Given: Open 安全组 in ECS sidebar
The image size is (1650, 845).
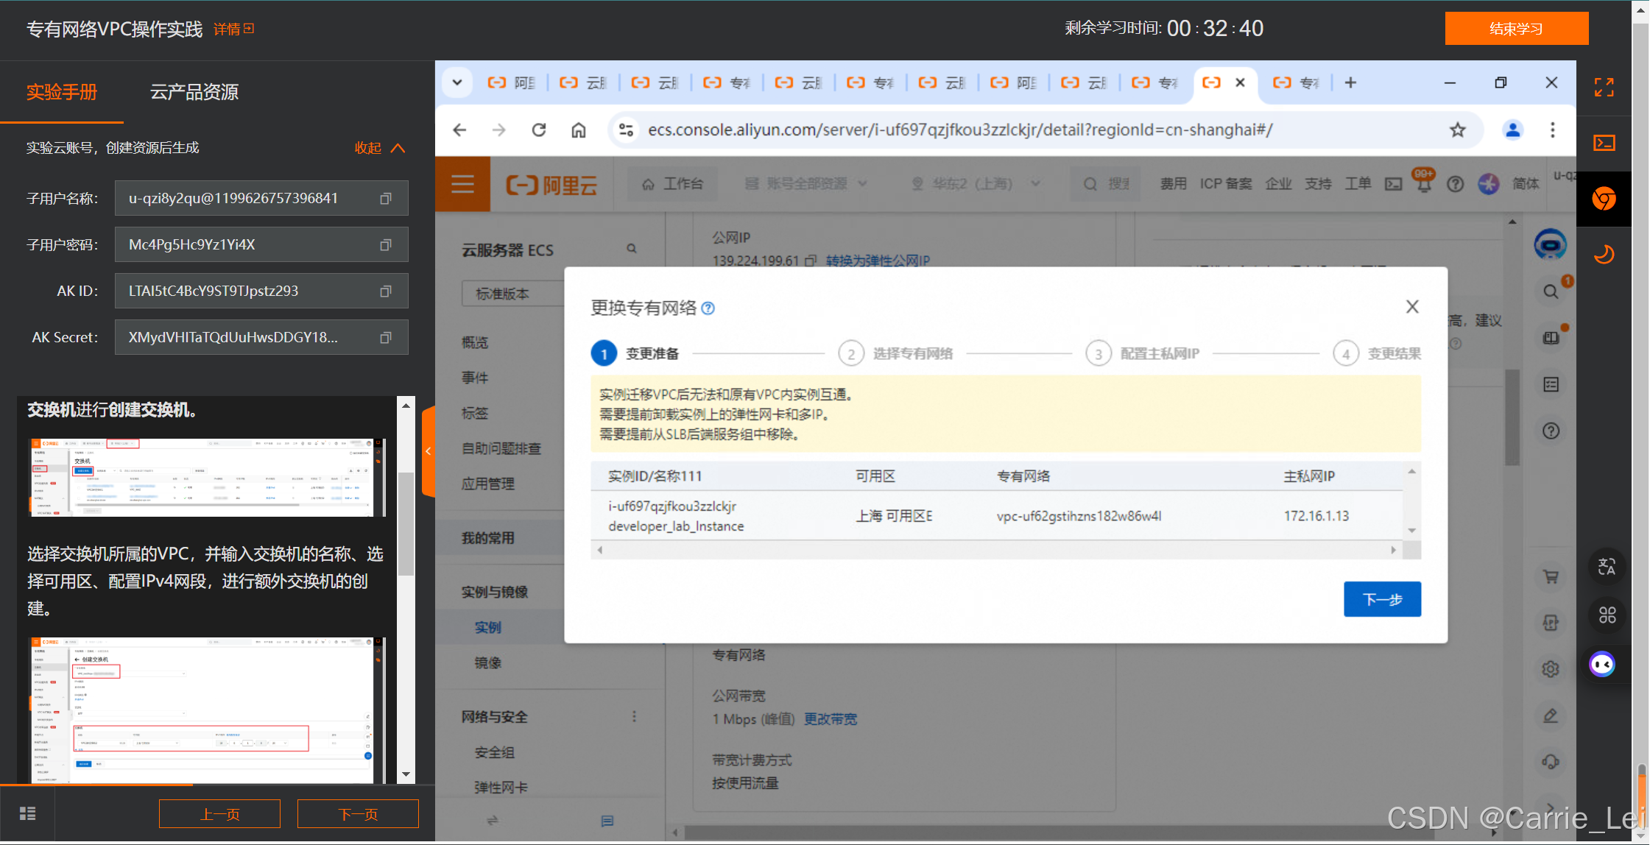Looking at the screenshot, I should tap(495, 752).
